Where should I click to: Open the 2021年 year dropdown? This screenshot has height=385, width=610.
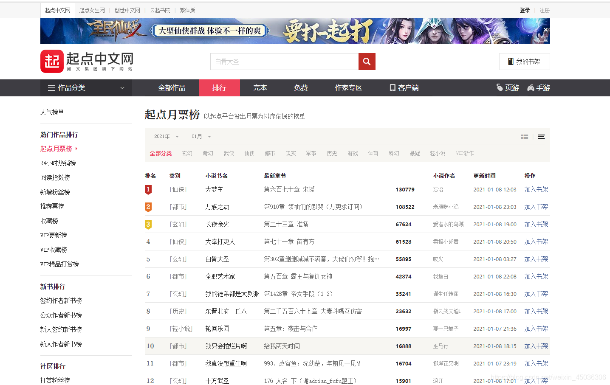pyautogui.click(x=166, y=136)
